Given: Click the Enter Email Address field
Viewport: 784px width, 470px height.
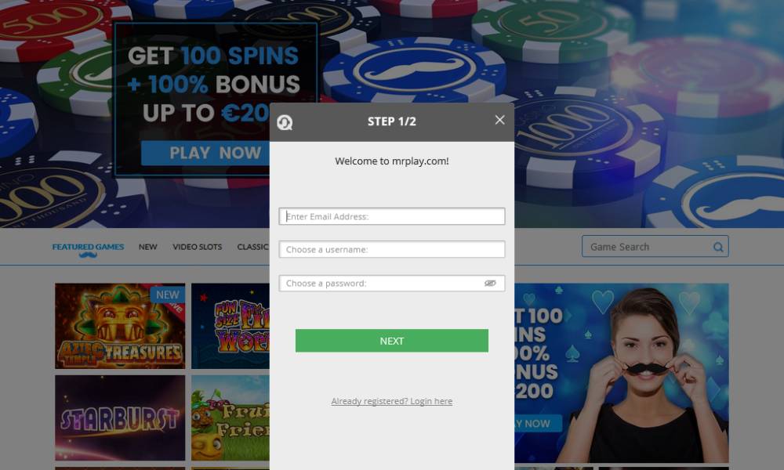Looking at the screenshot, I should 392,216.
